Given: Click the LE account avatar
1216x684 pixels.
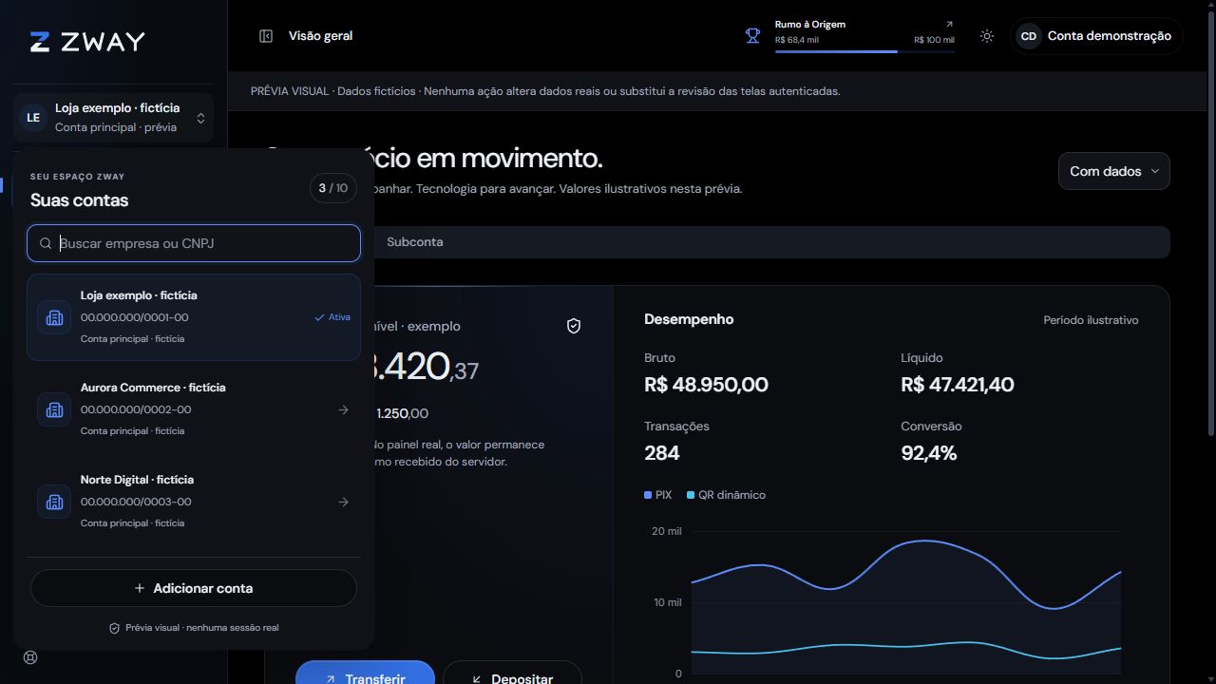Looking at the screenshot, I should 33,118.
